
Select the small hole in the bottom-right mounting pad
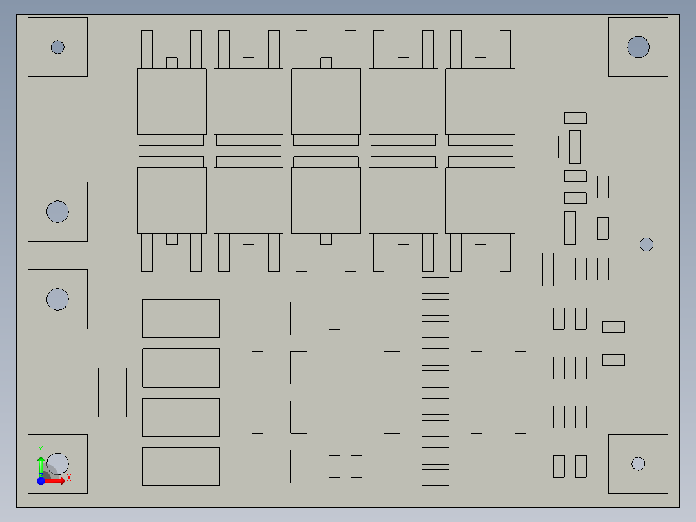tap(639, 464)
